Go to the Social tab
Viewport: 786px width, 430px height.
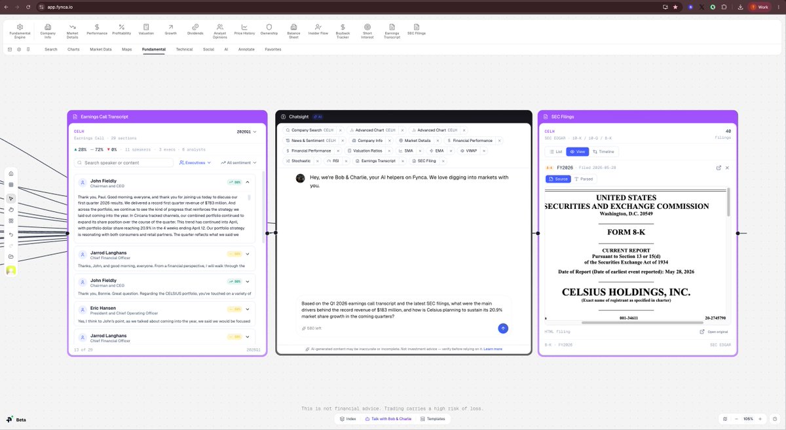point(208,49)
